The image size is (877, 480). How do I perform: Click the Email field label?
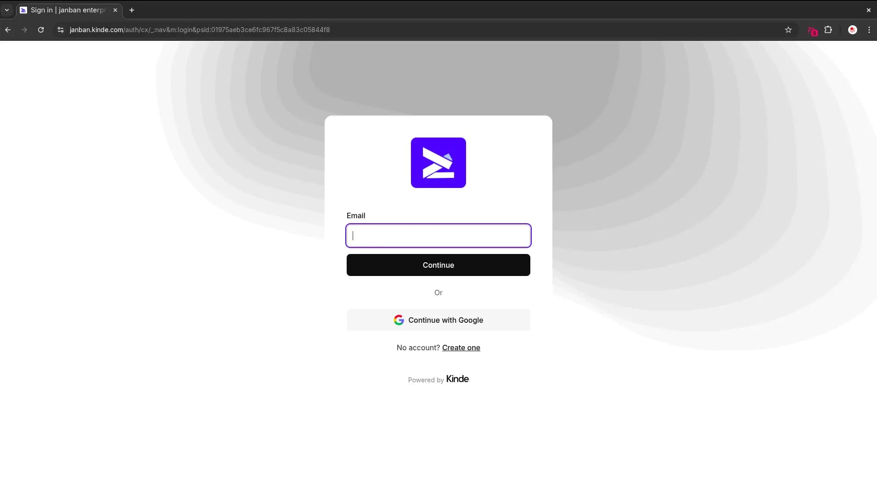356,215
